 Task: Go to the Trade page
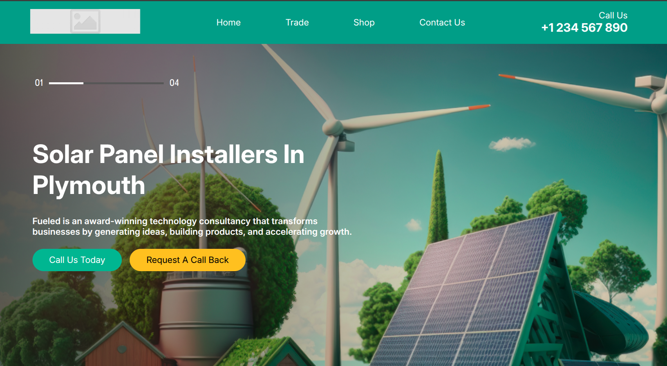coord(297,23)
